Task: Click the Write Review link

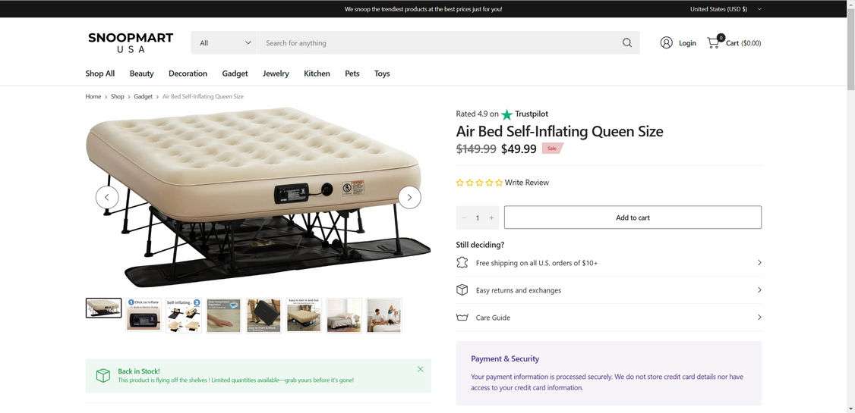Action: (x=526, y=183)
